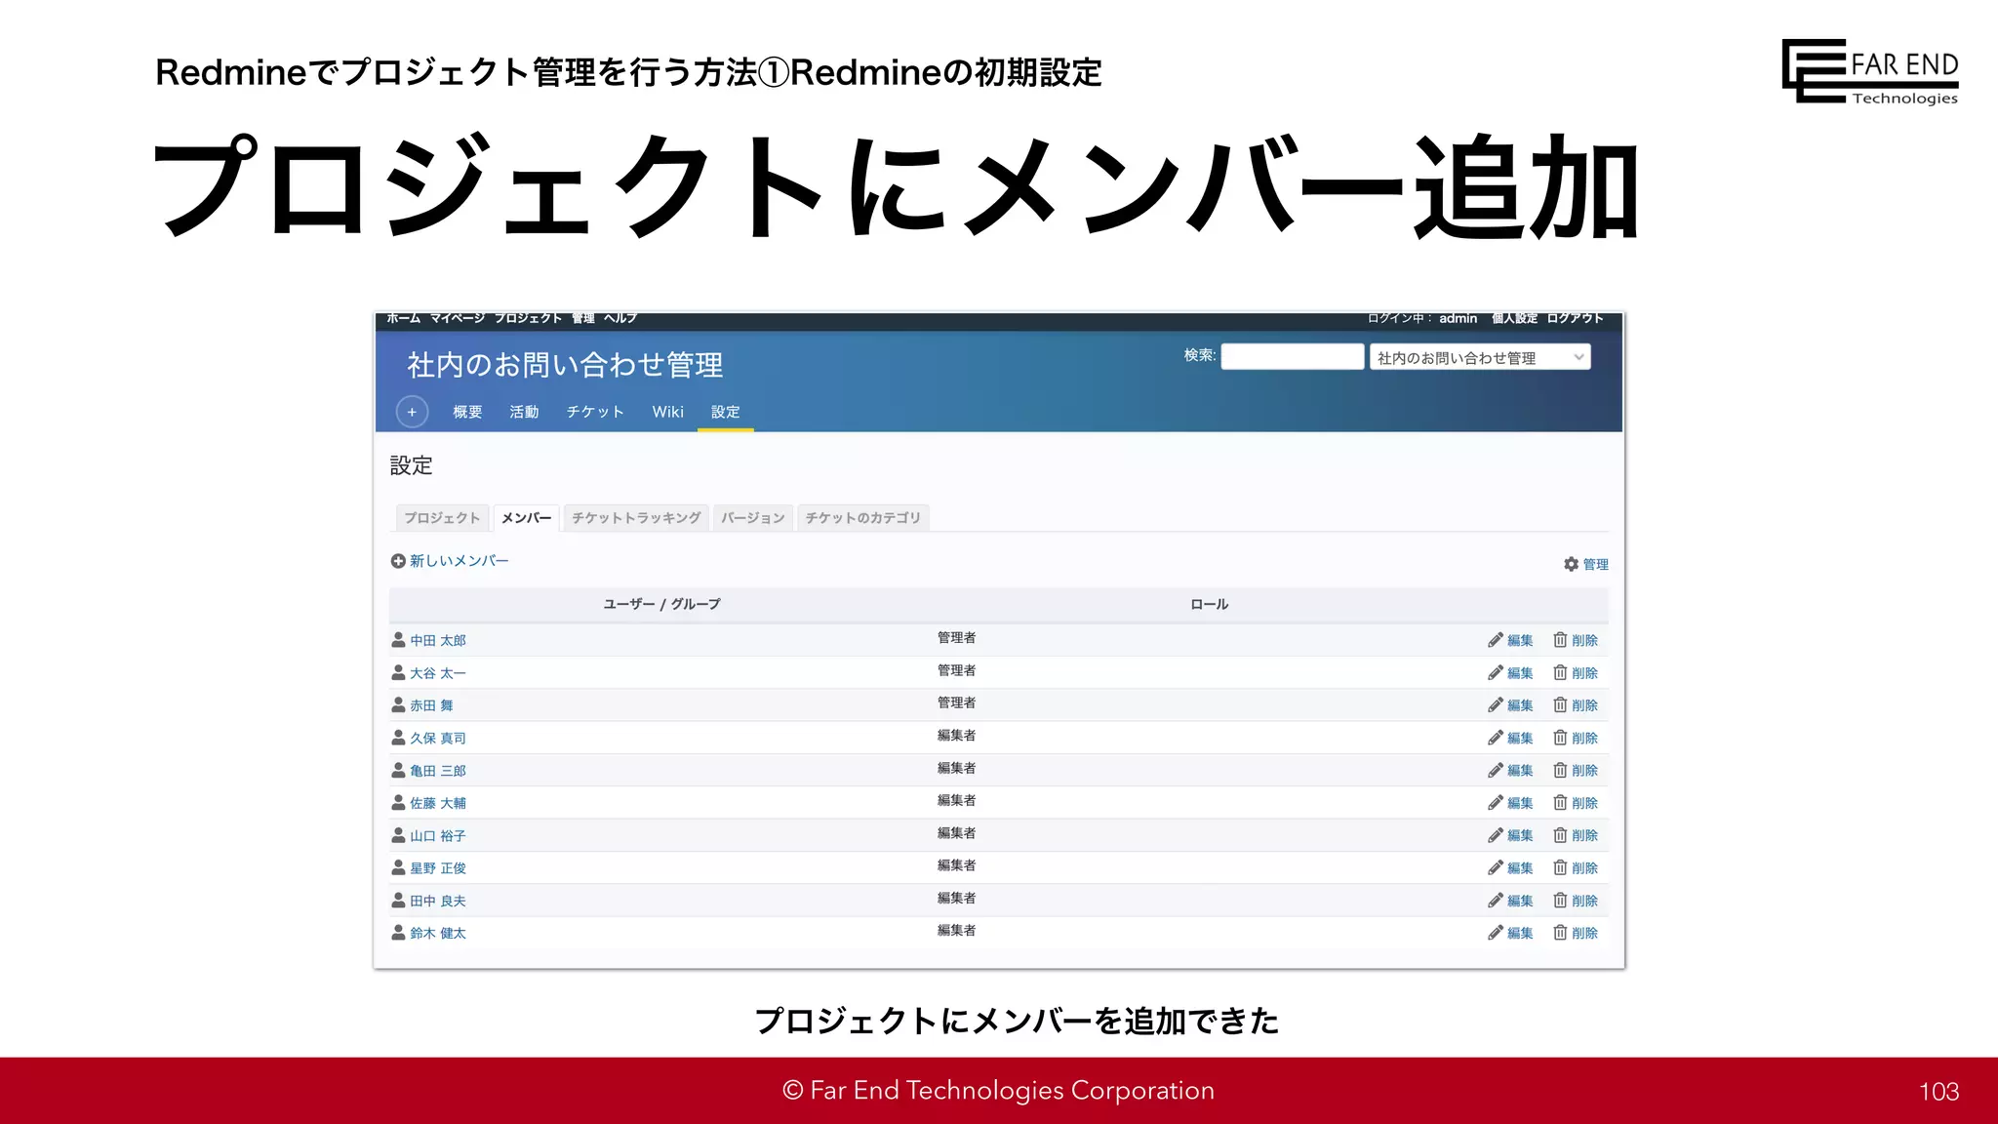Click the 新しいメンバー link

point(460,561)
